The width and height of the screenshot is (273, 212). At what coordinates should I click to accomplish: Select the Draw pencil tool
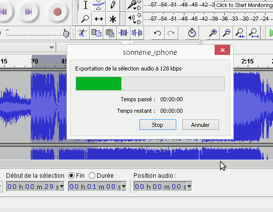(x=113, y=5)
